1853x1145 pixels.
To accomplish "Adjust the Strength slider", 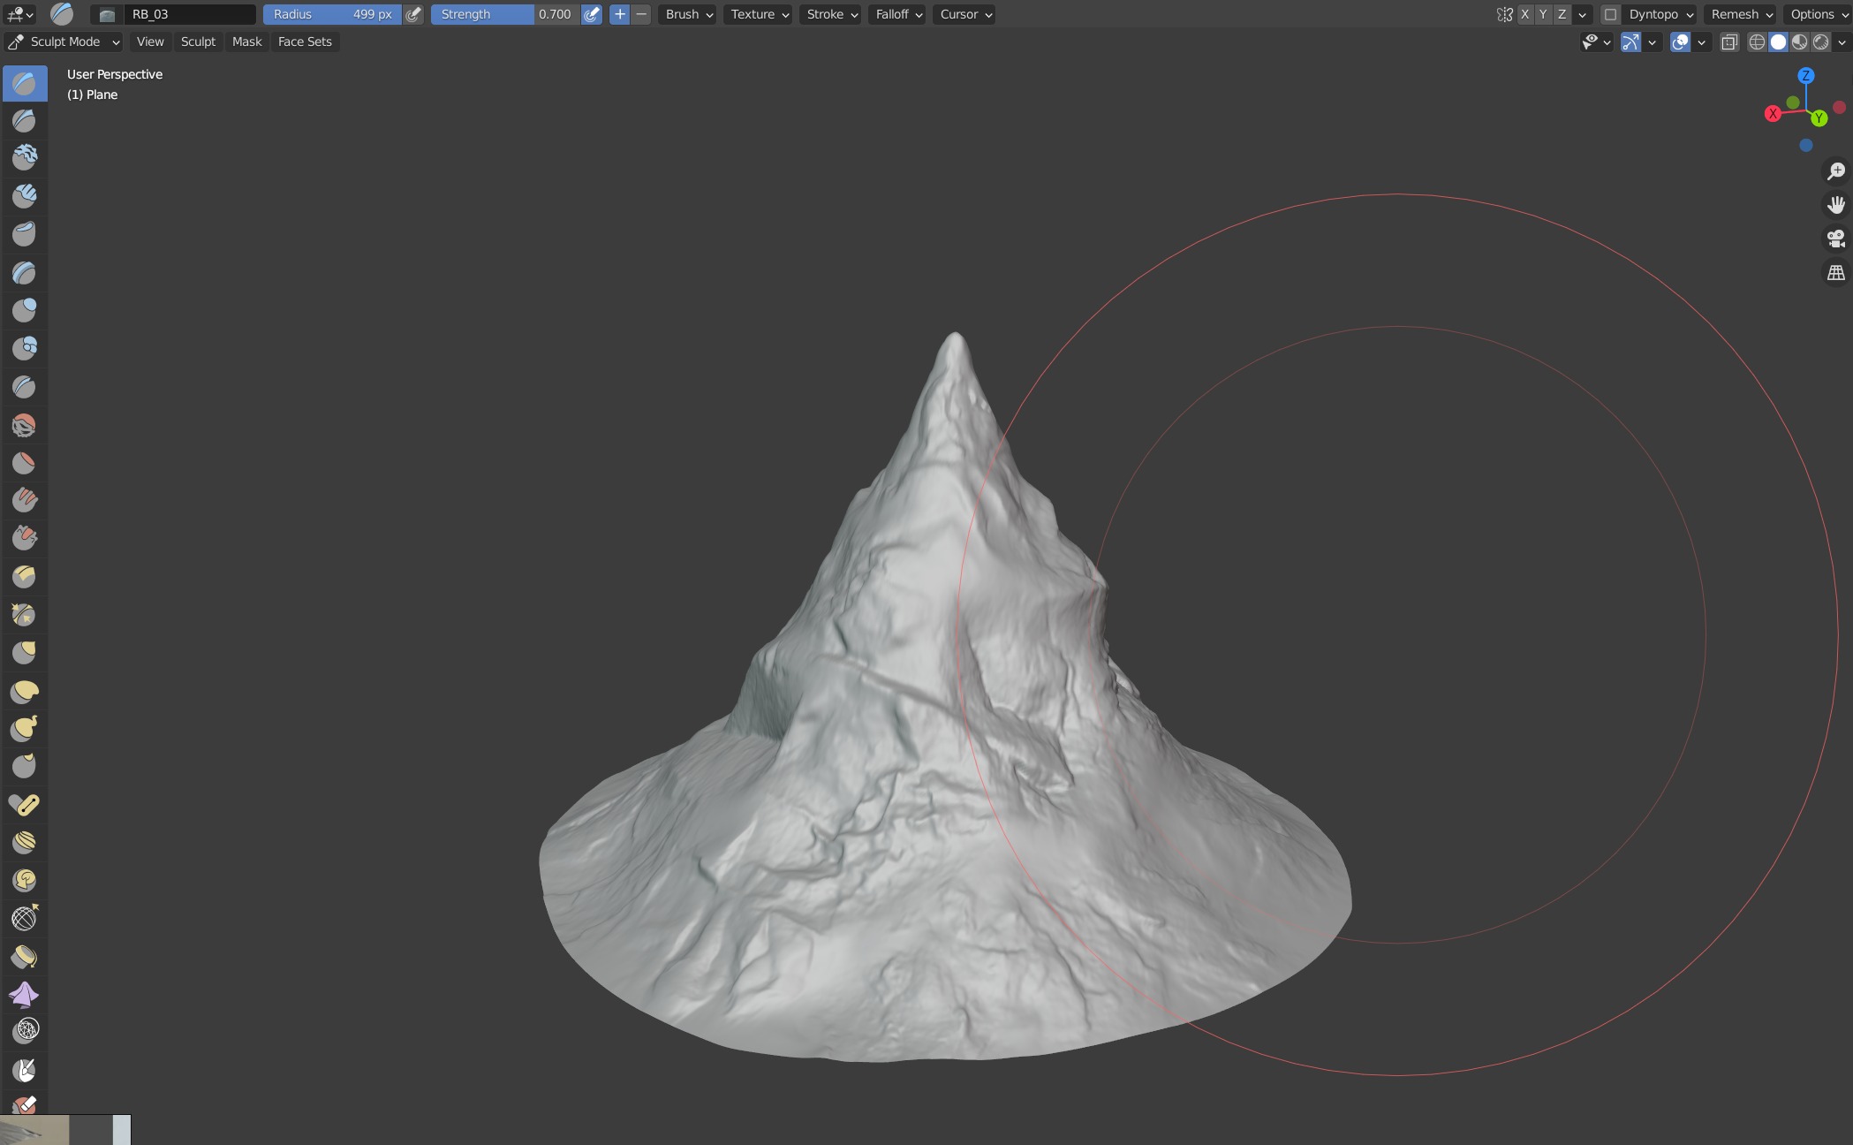I will 506,14.
